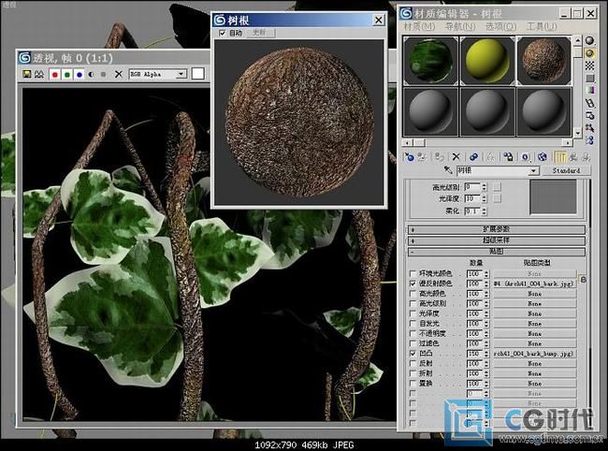The height and width of the screenshot is (451, 608).
Task: Expand the 超级采样 rollout
Action: click(496, 240)
